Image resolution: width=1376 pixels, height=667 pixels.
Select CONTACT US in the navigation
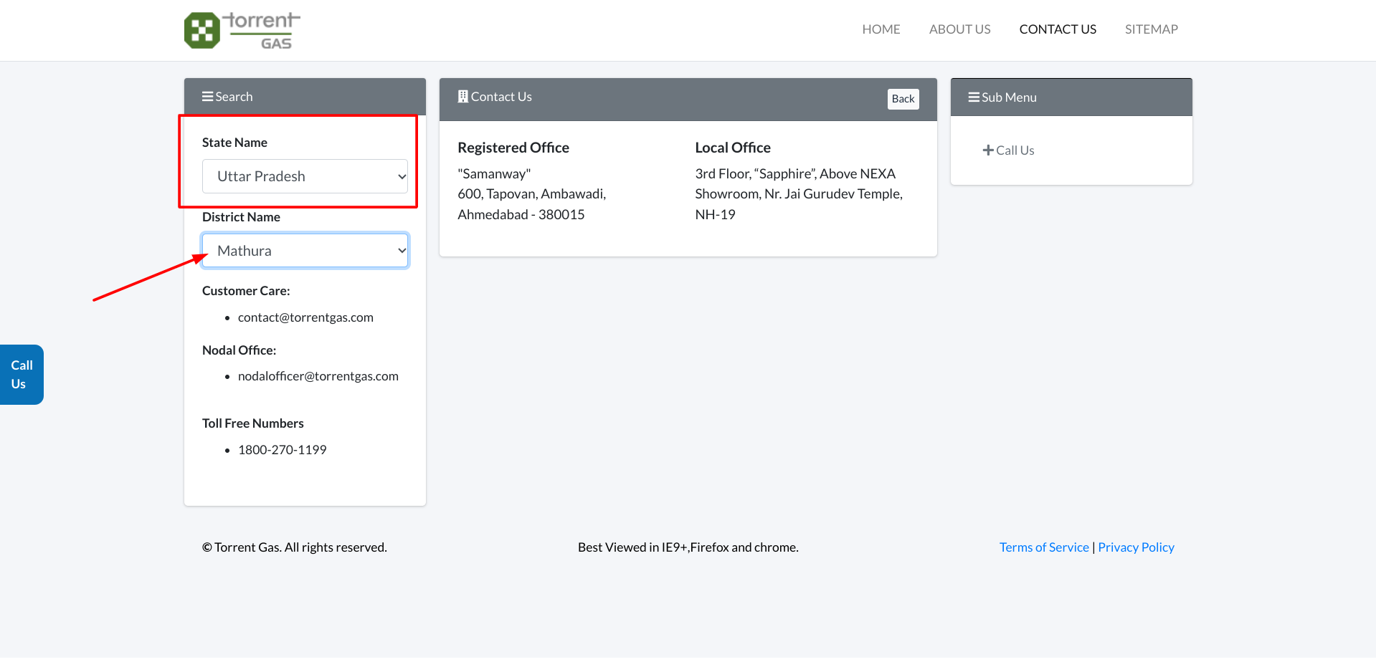(x=1057, y=29)
